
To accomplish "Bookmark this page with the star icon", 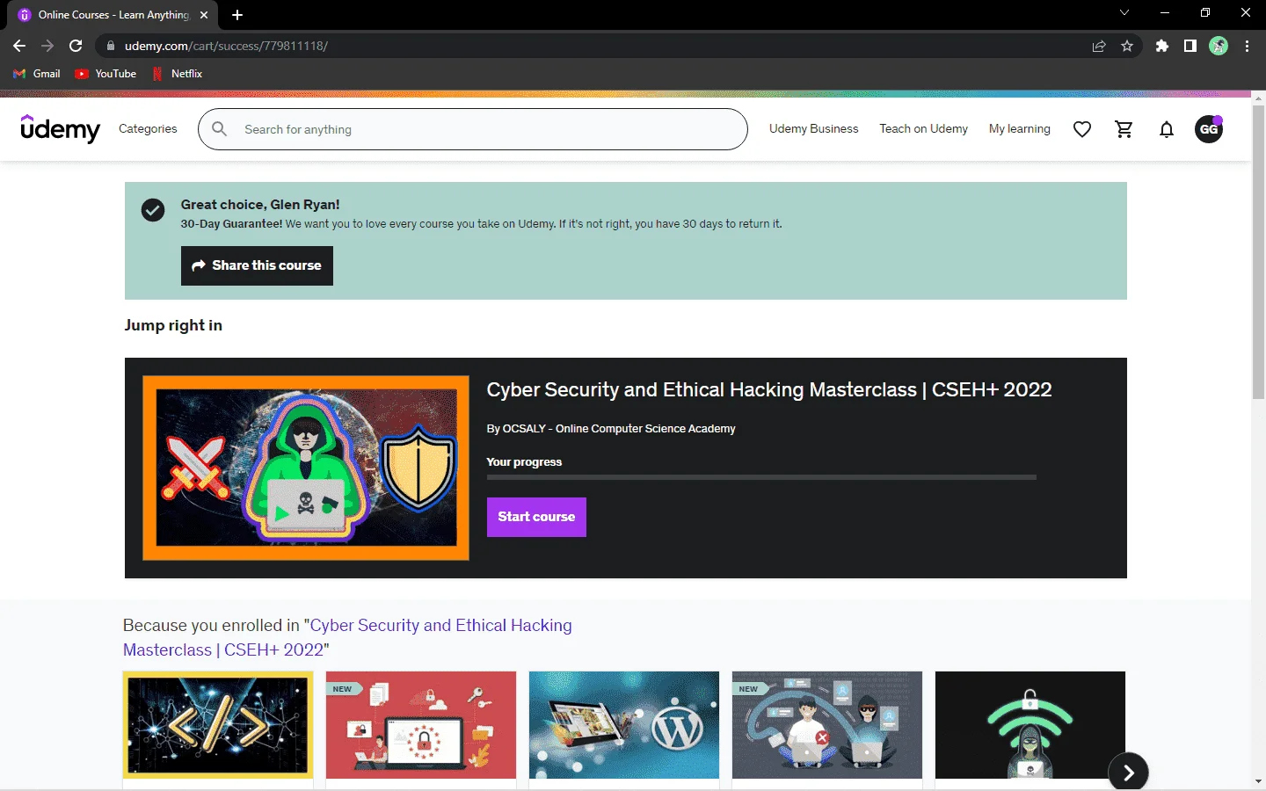I will pos(1127,46).
